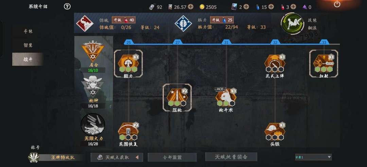Select the 扫射 talent icon

tap(324, 63)
